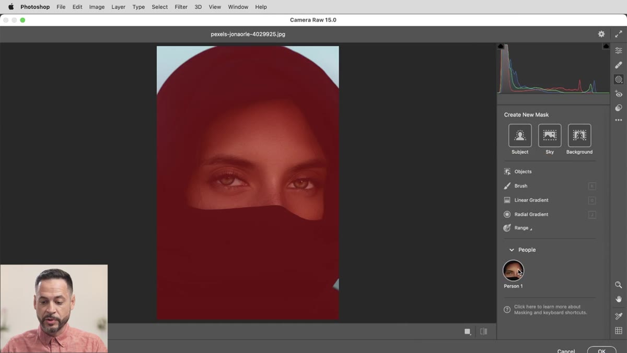Open the Type menu
Image resolution: width=627 pixels, height=353 pixels.
click(x=138, y=7)
